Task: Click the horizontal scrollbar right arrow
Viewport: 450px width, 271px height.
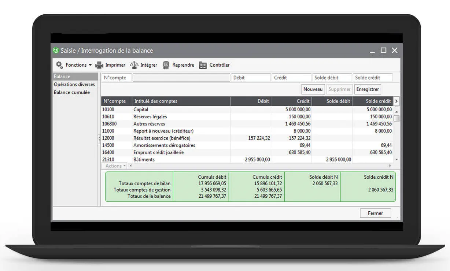Action: (390, 166)
